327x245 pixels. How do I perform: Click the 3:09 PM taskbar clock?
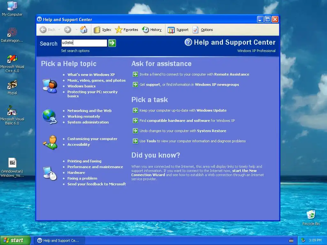coord(315,240)
